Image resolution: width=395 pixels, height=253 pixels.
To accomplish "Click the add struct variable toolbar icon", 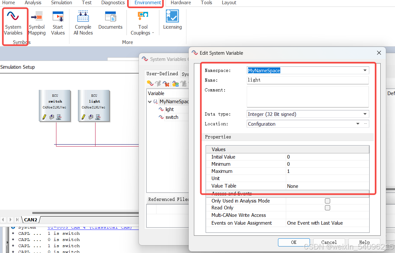I will point(175,84).
